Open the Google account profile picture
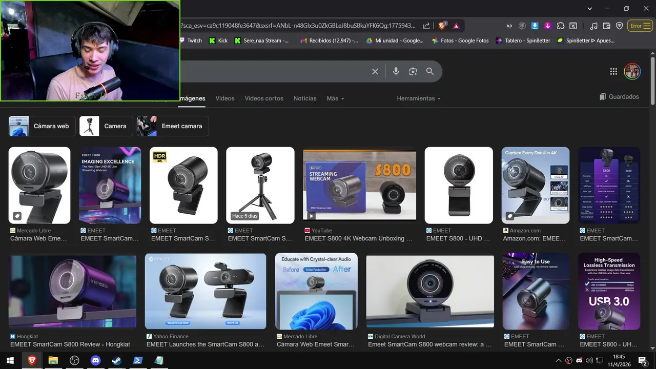 632,72
